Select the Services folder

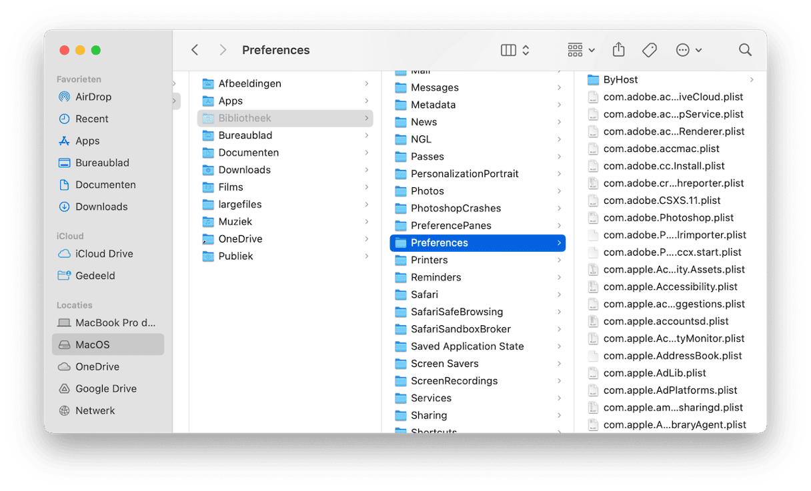coord(478,398)
